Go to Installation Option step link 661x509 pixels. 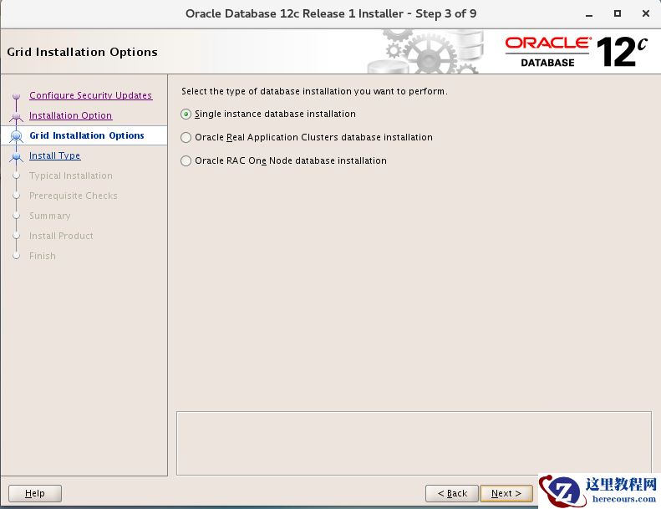pyautogui.click(x=70, y=115)
